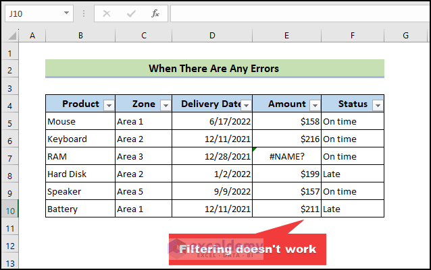Click the Select All corner triangle

click(11, 35)
